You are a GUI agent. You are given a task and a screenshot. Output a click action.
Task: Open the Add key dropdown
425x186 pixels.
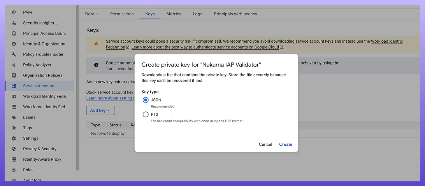[x=100, y=110]
